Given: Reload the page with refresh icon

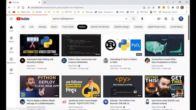Looking at the screenshot, I should click(x=18, y=7).
